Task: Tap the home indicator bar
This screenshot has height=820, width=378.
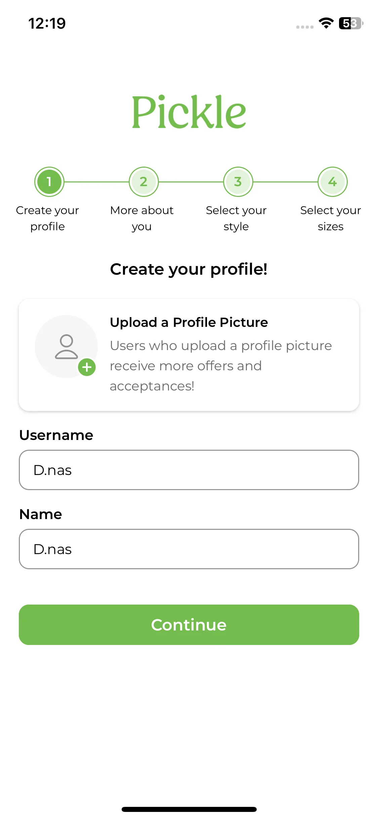Action: (x=189, y=809)
